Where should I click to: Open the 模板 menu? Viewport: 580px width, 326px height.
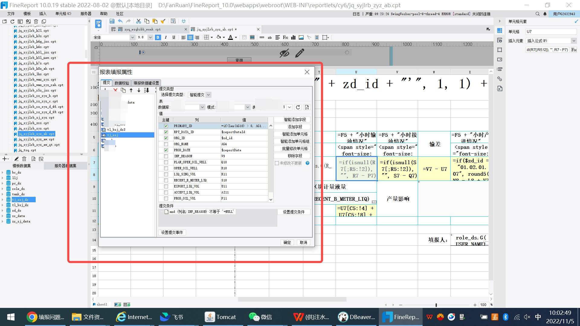click(x=27, y=14)
